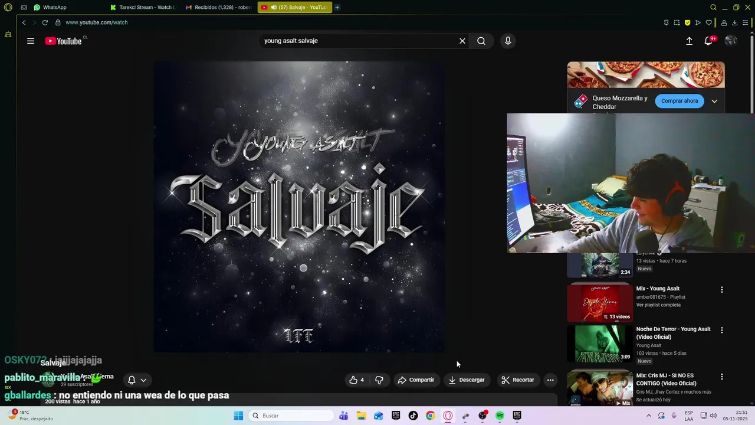This screenshot has height=425, width=755.
Task: Click the taskbar Buscar search field
Action: point(291,416)
